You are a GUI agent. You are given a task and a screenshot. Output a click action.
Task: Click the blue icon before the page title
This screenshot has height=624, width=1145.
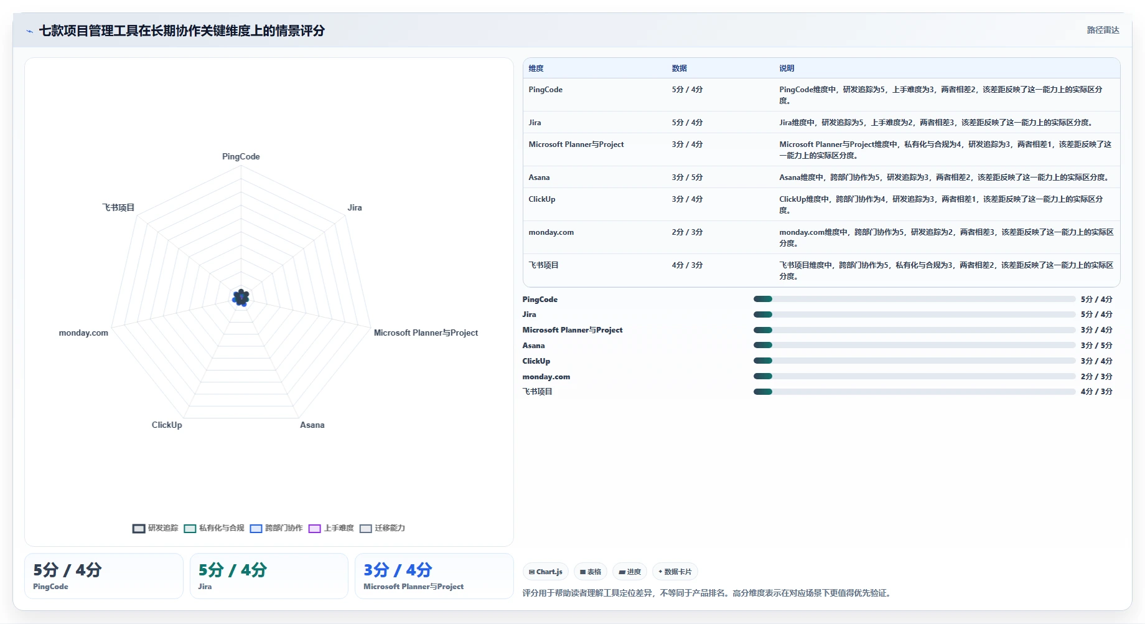pyautogui.click(x=29, y=31)
